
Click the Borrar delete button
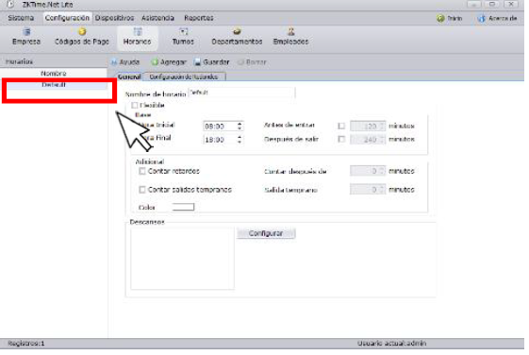(x=252, y=62)
